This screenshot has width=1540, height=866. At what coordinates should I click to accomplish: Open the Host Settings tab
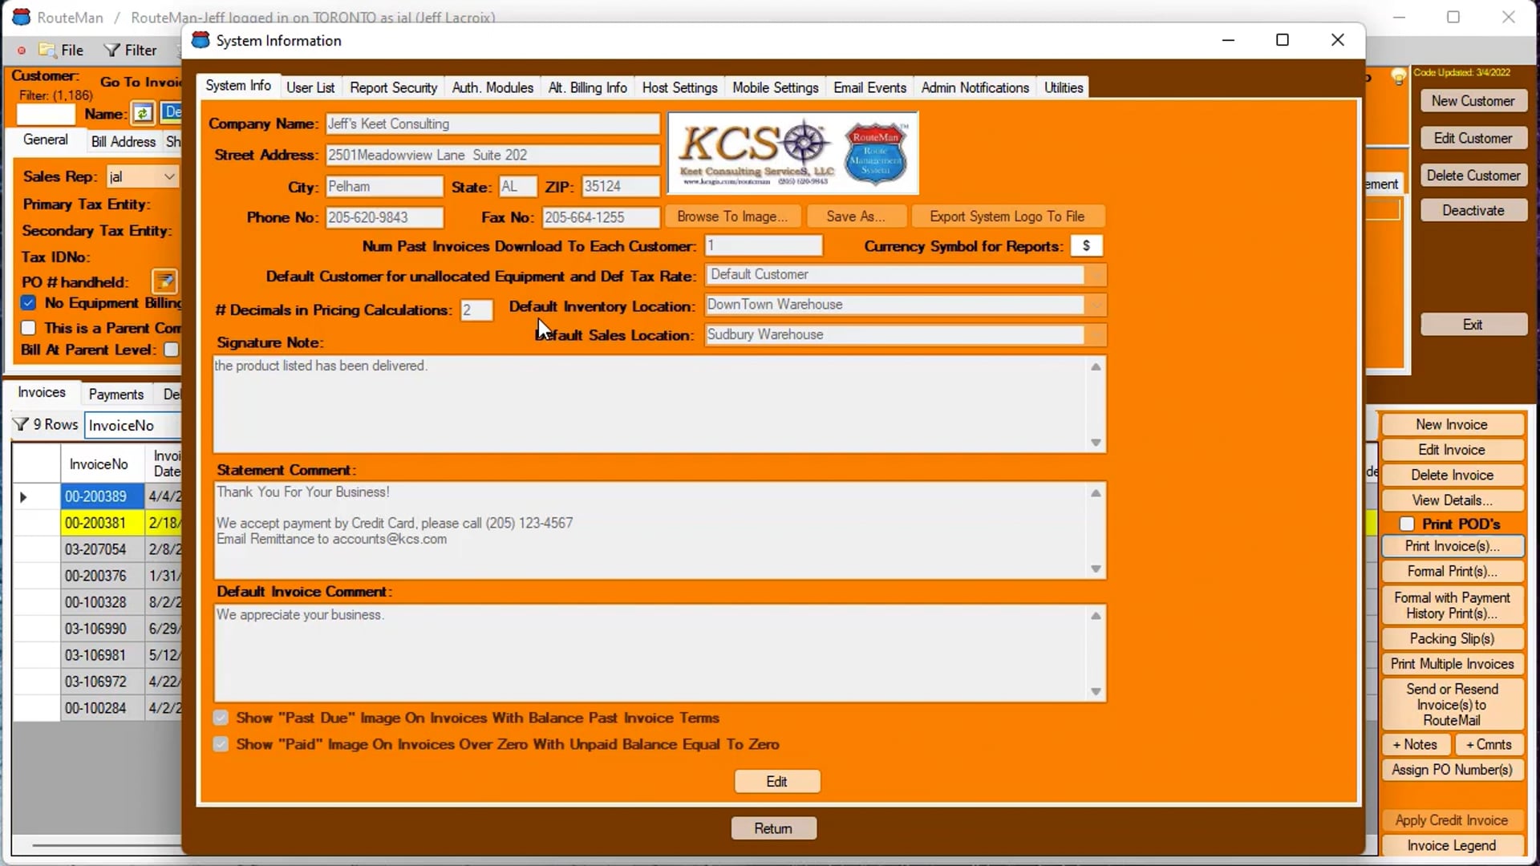click(x=679, y=87)
